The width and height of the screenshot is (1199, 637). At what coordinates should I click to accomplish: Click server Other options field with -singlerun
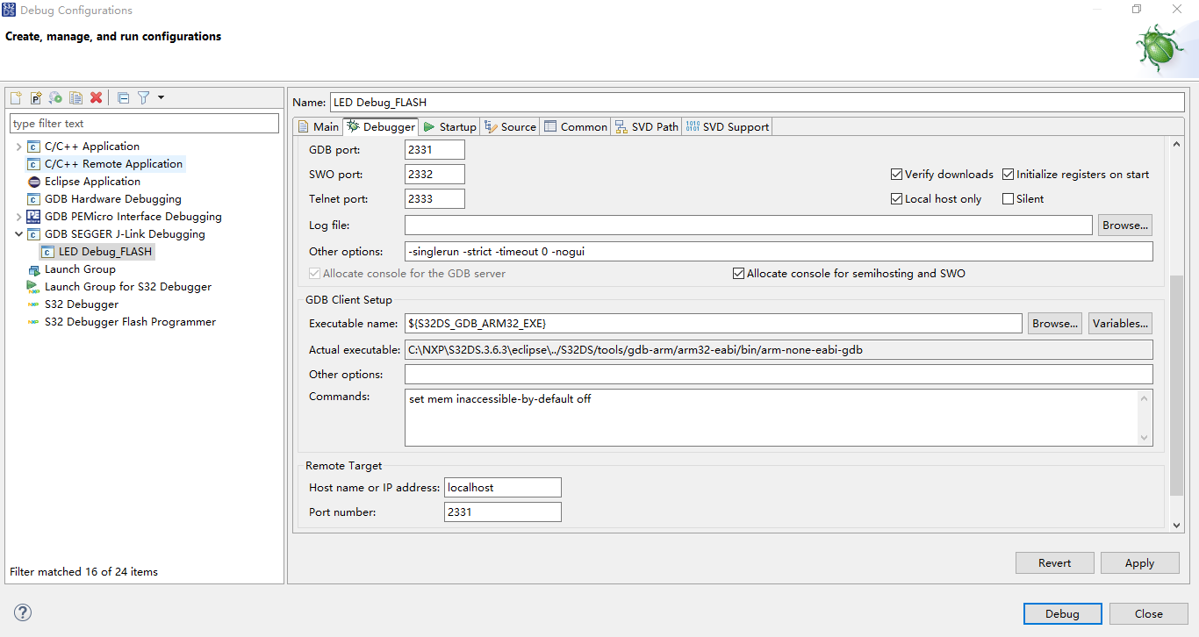pyautogui.click(x=779, y=252)
